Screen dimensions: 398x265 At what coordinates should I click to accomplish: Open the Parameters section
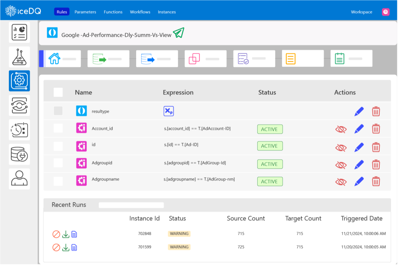pyautogui.click(x=85, y=12)
